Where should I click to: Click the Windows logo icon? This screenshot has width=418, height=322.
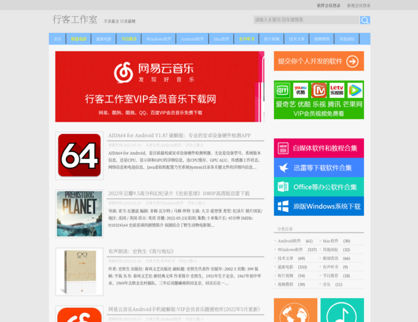(283, 206)
